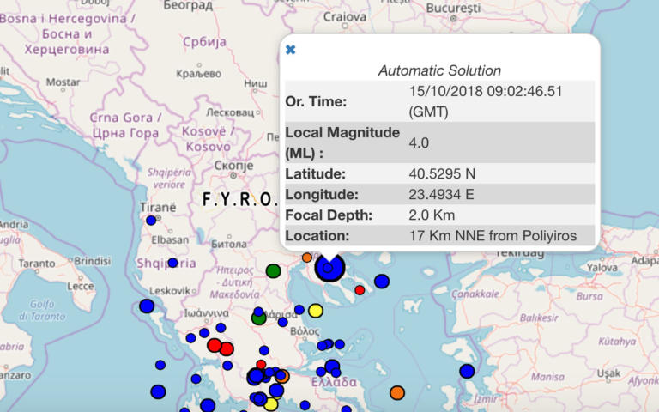The image size is (659, 412).
Task: Click the location text near Poliyiros
Action: 493,235
